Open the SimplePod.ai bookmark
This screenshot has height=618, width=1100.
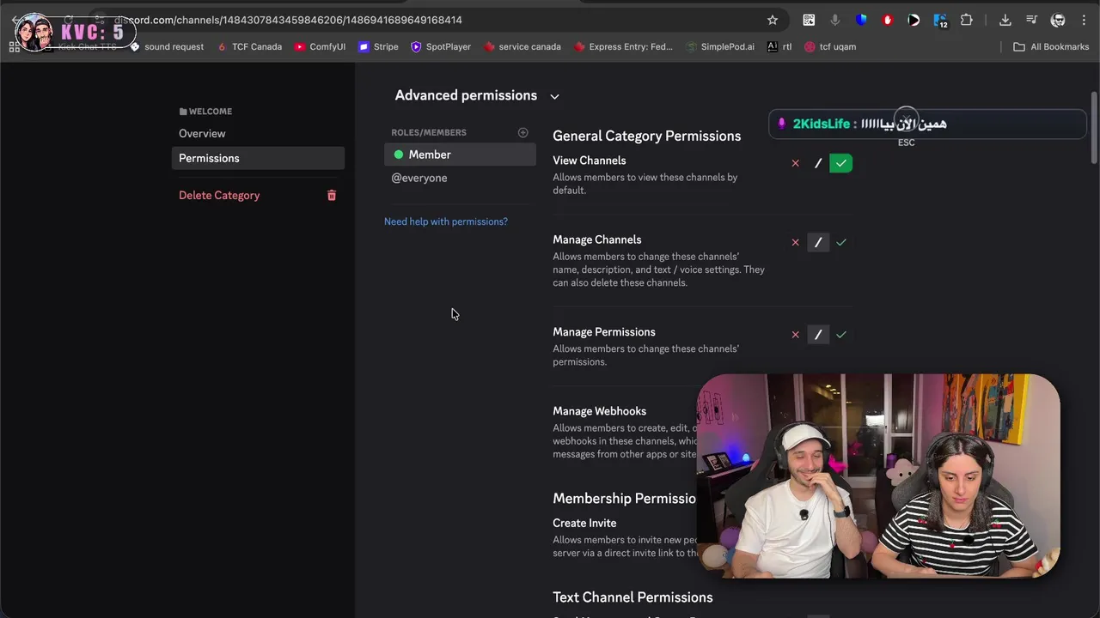pyautogui.click(x=720, y=46)
